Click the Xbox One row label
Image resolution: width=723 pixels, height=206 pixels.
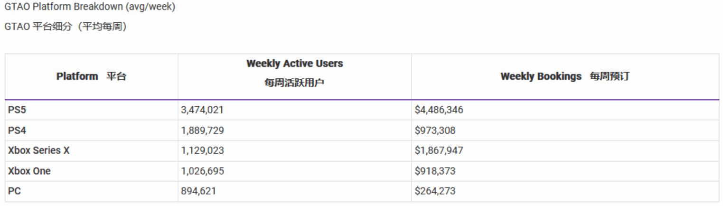click(29, 171)
